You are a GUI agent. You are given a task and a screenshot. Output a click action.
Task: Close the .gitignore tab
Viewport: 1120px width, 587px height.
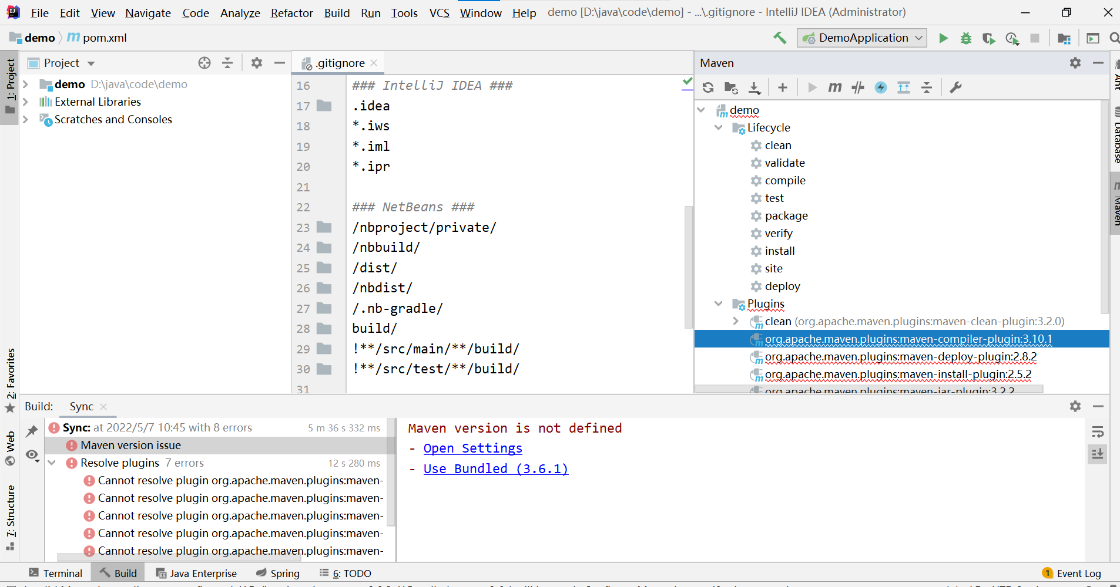click(x=374, y=63)
